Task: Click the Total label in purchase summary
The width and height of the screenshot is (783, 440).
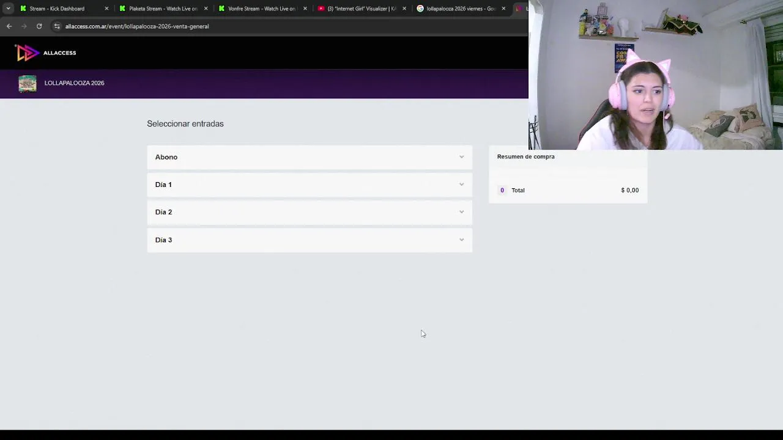Action: tap(518, 190)
